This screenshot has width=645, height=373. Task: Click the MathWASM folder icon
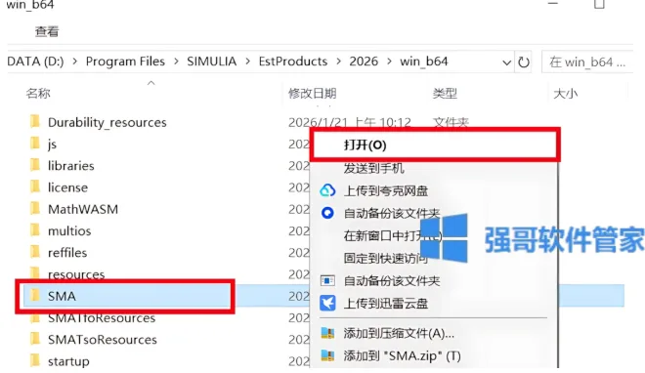(35, 209)
